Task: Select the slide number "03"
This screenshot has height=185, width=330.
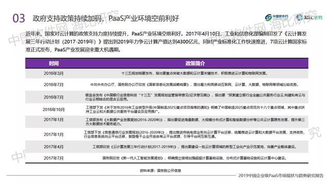Action: (x=19, y=18)
